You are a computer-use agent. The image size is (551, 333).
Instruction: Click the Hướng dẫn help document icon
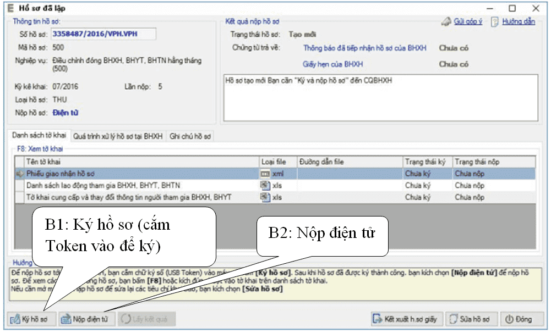495,22
